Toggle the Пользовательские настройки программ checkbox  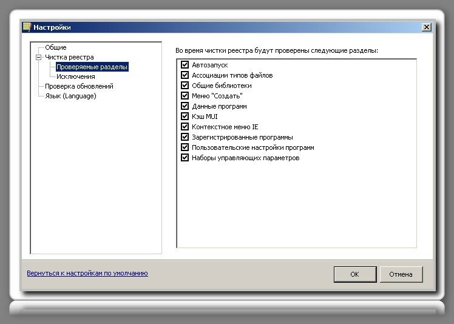click(185, 147)
